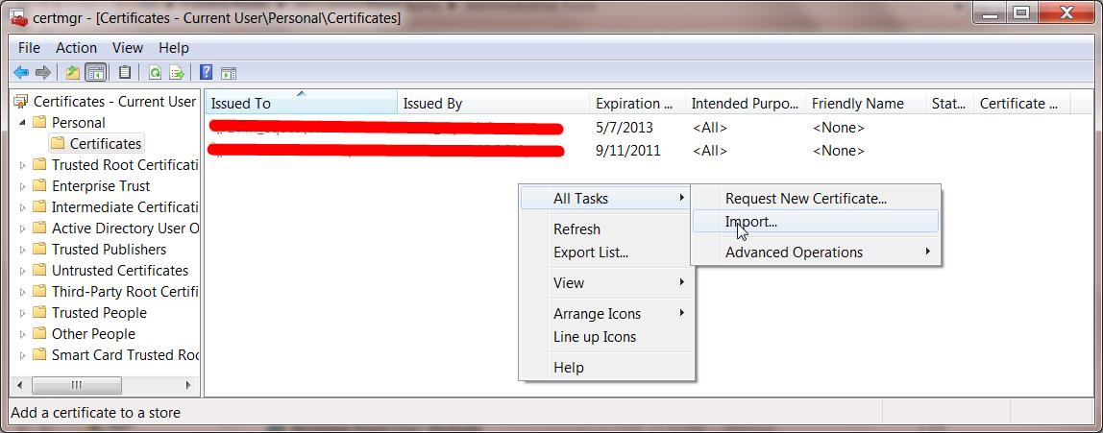The image size is (1103, 433).
Task: Select Import... in the submenu
Action: [751, 222]
